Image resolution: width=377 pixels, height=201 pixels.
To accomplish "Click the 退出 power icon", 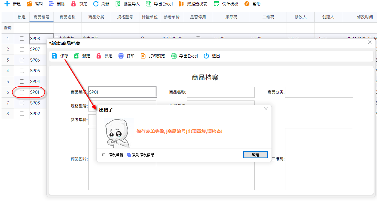I will click(206, 56).
